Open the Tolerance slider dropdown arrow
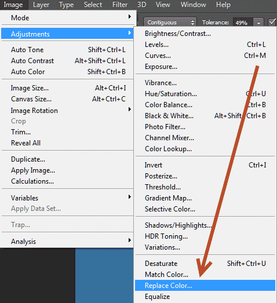Image resolution: width=277 pixels, height=303 pixels. click(x=258, y=23)
